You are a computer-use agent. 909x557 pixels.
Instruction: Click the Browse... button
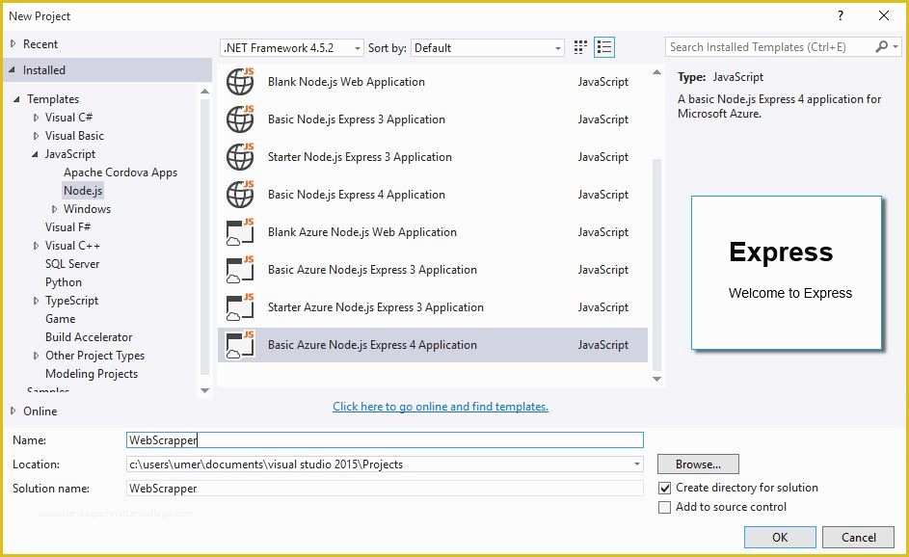point(698,464)
